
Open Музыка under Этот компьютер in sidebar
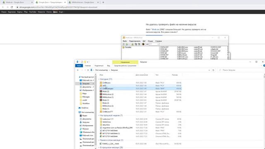click(84, 129)
